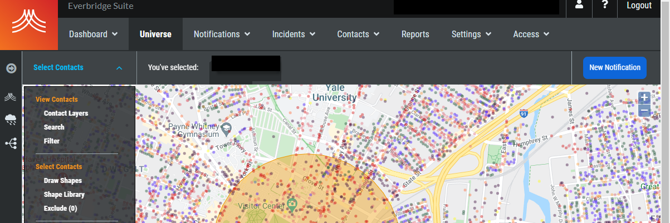Screen dimensions: 670x223
Task: Open the Incidents dropdown menu
Action: (x=294, y=34)
